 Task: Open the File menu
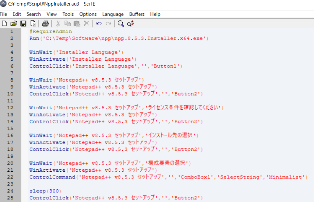[x=4, y=14]
